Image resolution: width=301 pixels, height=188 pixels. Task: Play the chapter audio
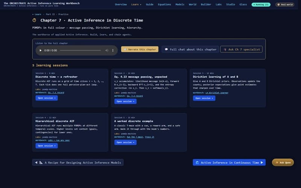[41, 50]
